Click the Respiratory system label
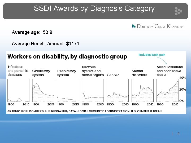 point(67,73)
